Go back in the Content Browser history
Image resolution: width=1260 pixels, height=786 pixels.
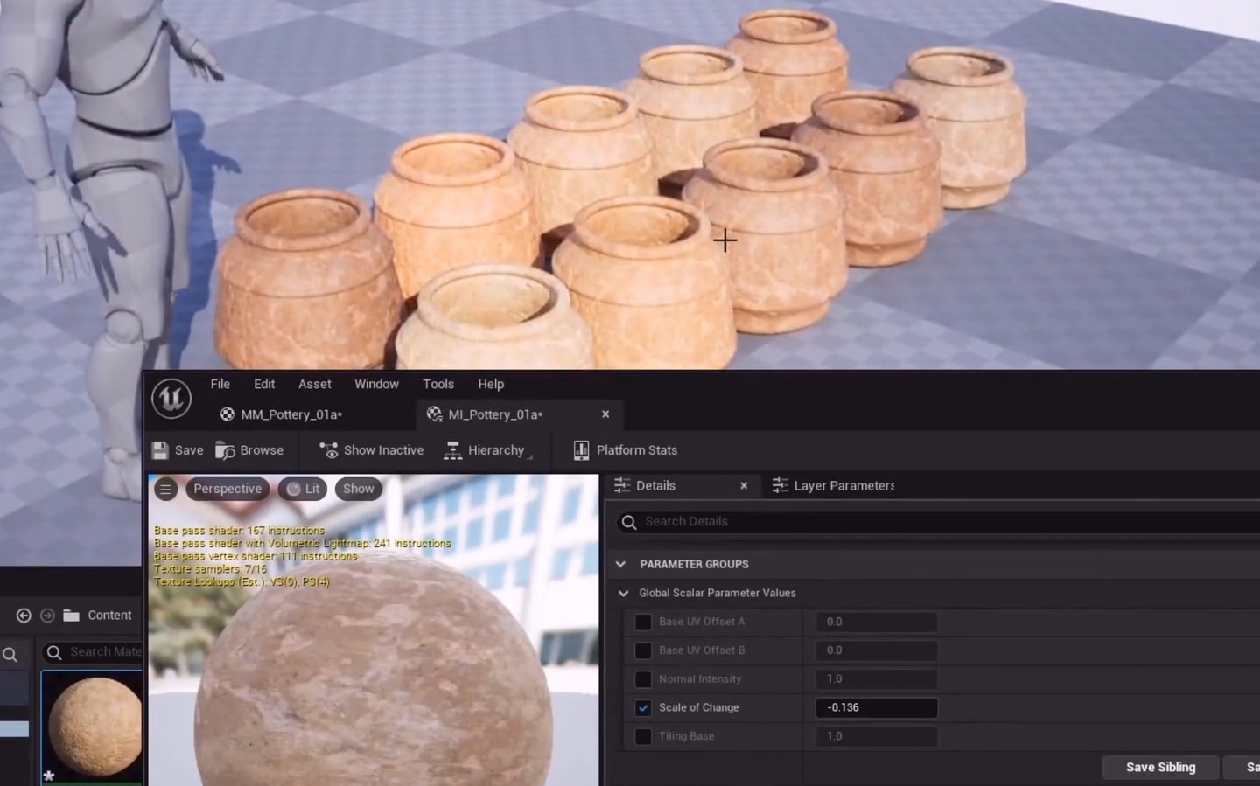click(24, 616)
